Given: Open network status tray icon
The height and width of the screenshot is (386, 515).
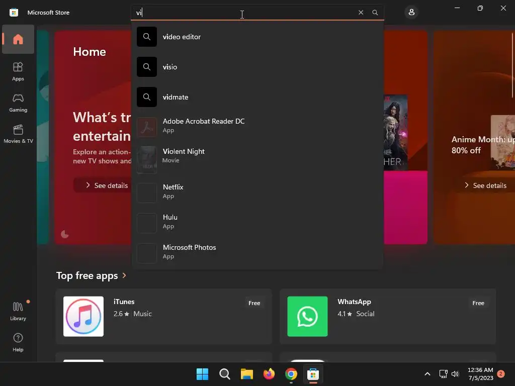Looking at the screenshot, I should pyautogui.click(x=444, y=374).
